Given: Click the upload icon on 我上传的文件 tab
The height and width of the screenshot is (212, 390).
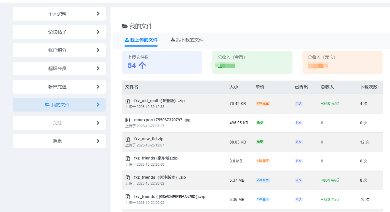Looking at the screenshot, I should click(127, 40).
